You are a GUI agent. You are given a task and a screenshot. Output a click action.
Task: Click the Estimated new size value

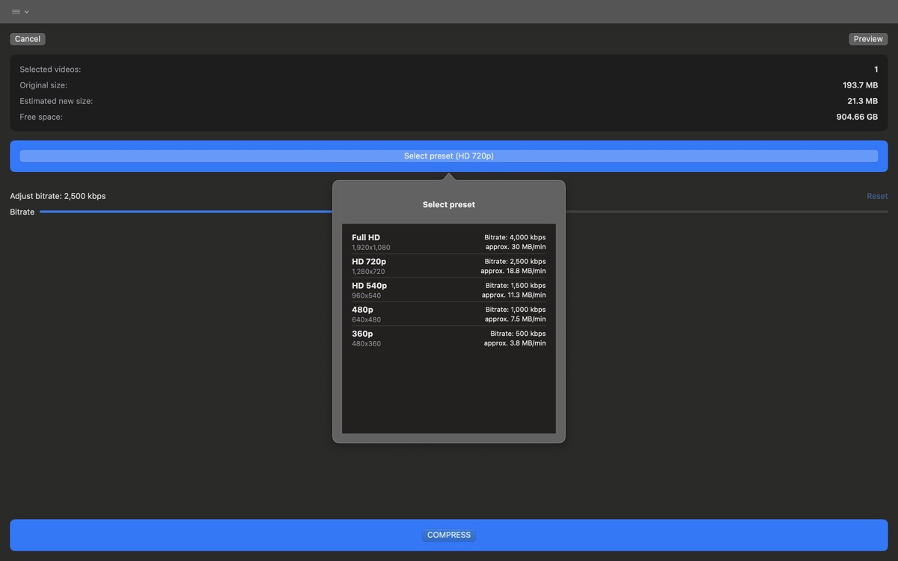(x=863, y=100)
